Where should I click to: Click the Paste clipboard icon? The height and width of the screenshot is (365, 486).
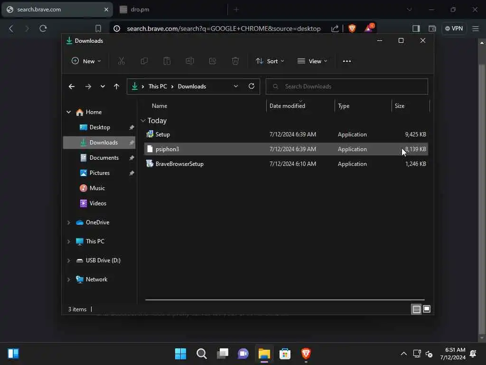[x=167, y=61]
